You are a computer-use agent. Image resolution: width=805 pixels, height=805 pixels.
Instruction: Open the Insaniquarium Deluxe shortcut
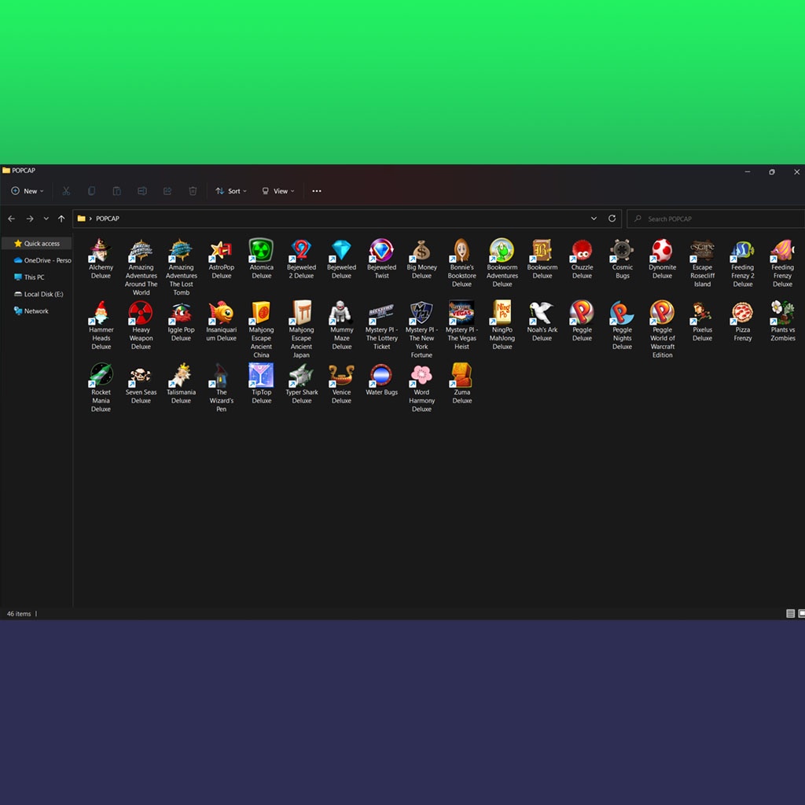click(221, 314)
